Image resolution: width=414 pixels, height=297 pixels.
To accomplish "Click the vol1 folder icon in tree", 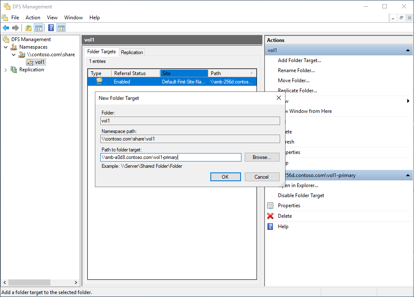I will (30, 62).
